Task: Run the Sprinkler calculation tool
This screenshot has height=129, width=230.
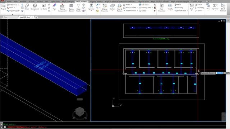Action: (x=215, y=7)
